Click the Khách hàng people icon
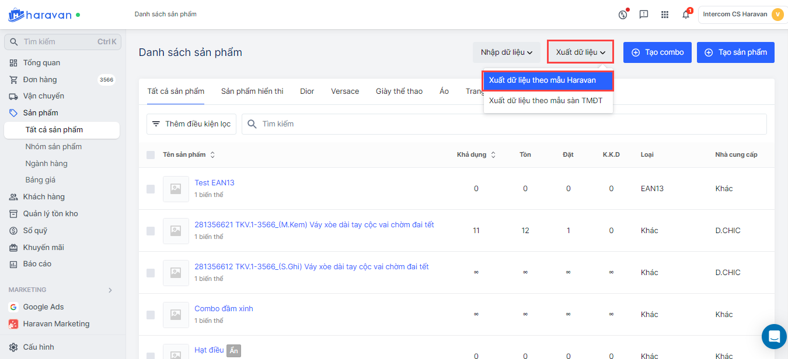Image resolution: width=788 pixels, height=359 pixels. tap(13, 197)
